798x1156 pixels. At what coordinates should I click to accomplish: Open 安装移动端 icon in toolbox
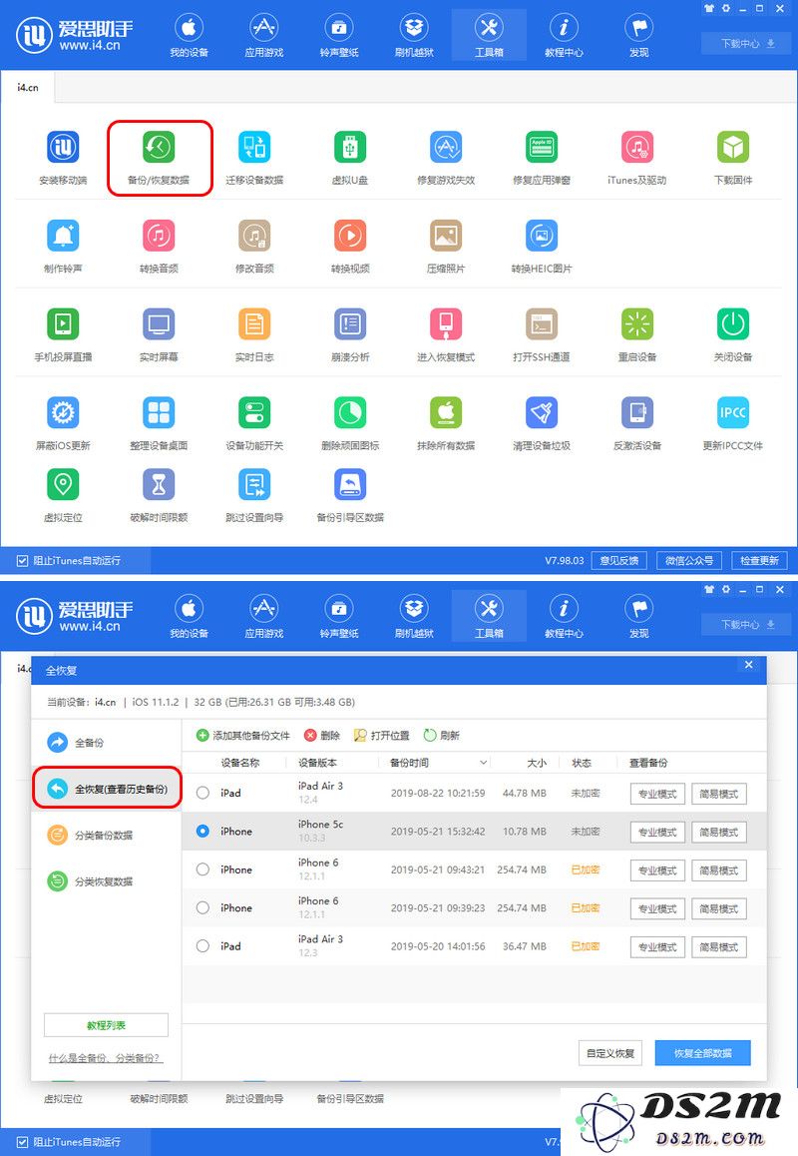pos(63,148)
